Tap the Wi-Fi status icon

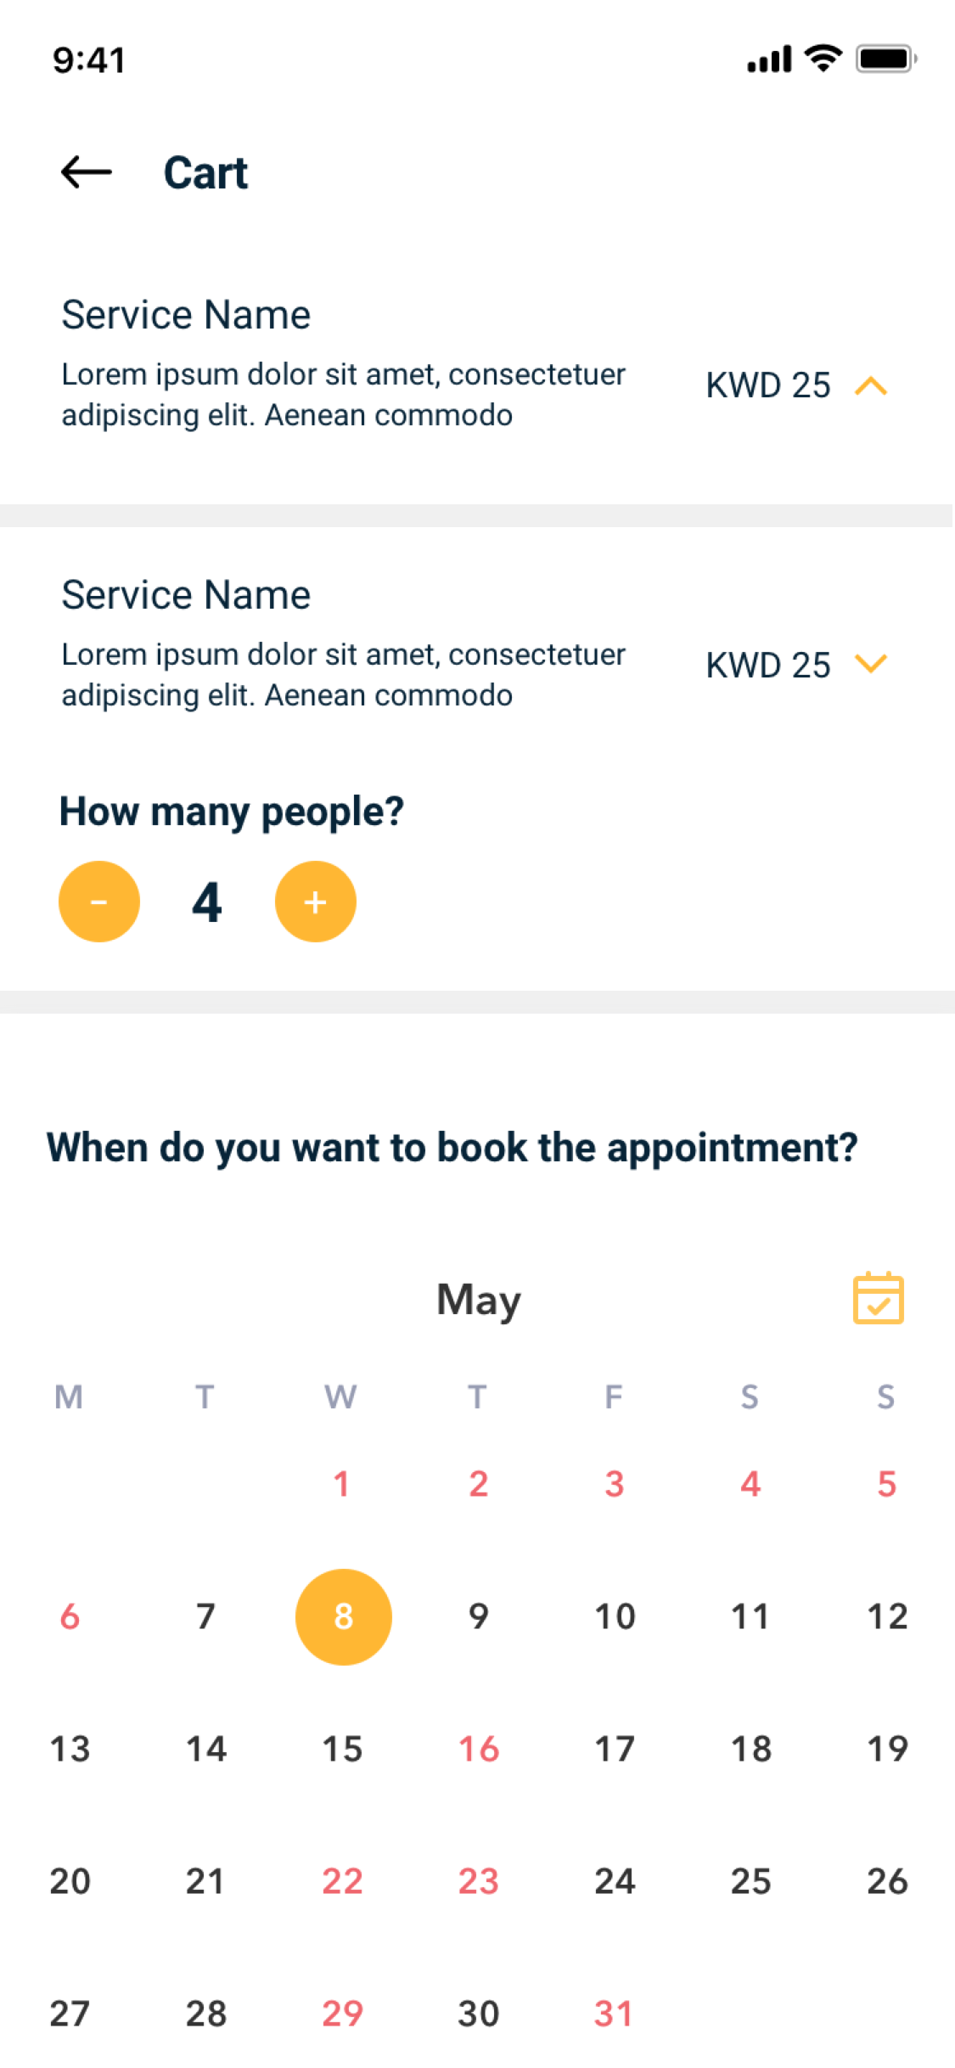coord(823,59)
